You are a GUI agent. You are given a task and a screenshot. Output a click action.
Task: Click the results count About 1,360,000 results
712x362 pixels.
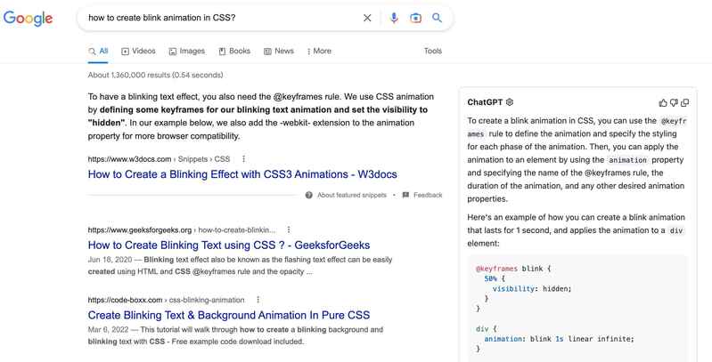(x=155, y=76)
